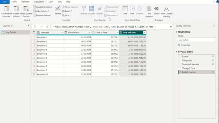Open the Custom Column tool
The height and width of the screenshot is (123, 219).
point(16,11)
